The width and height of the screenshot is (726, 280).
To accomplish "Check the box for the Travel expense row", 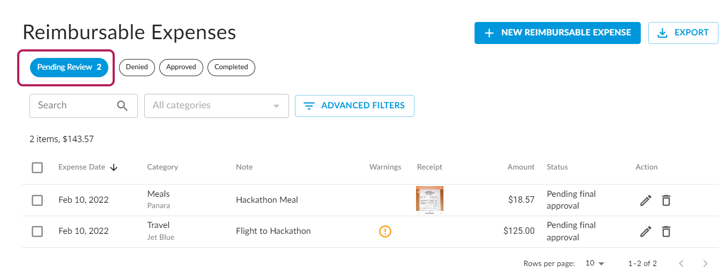I will tap(37, 231).
